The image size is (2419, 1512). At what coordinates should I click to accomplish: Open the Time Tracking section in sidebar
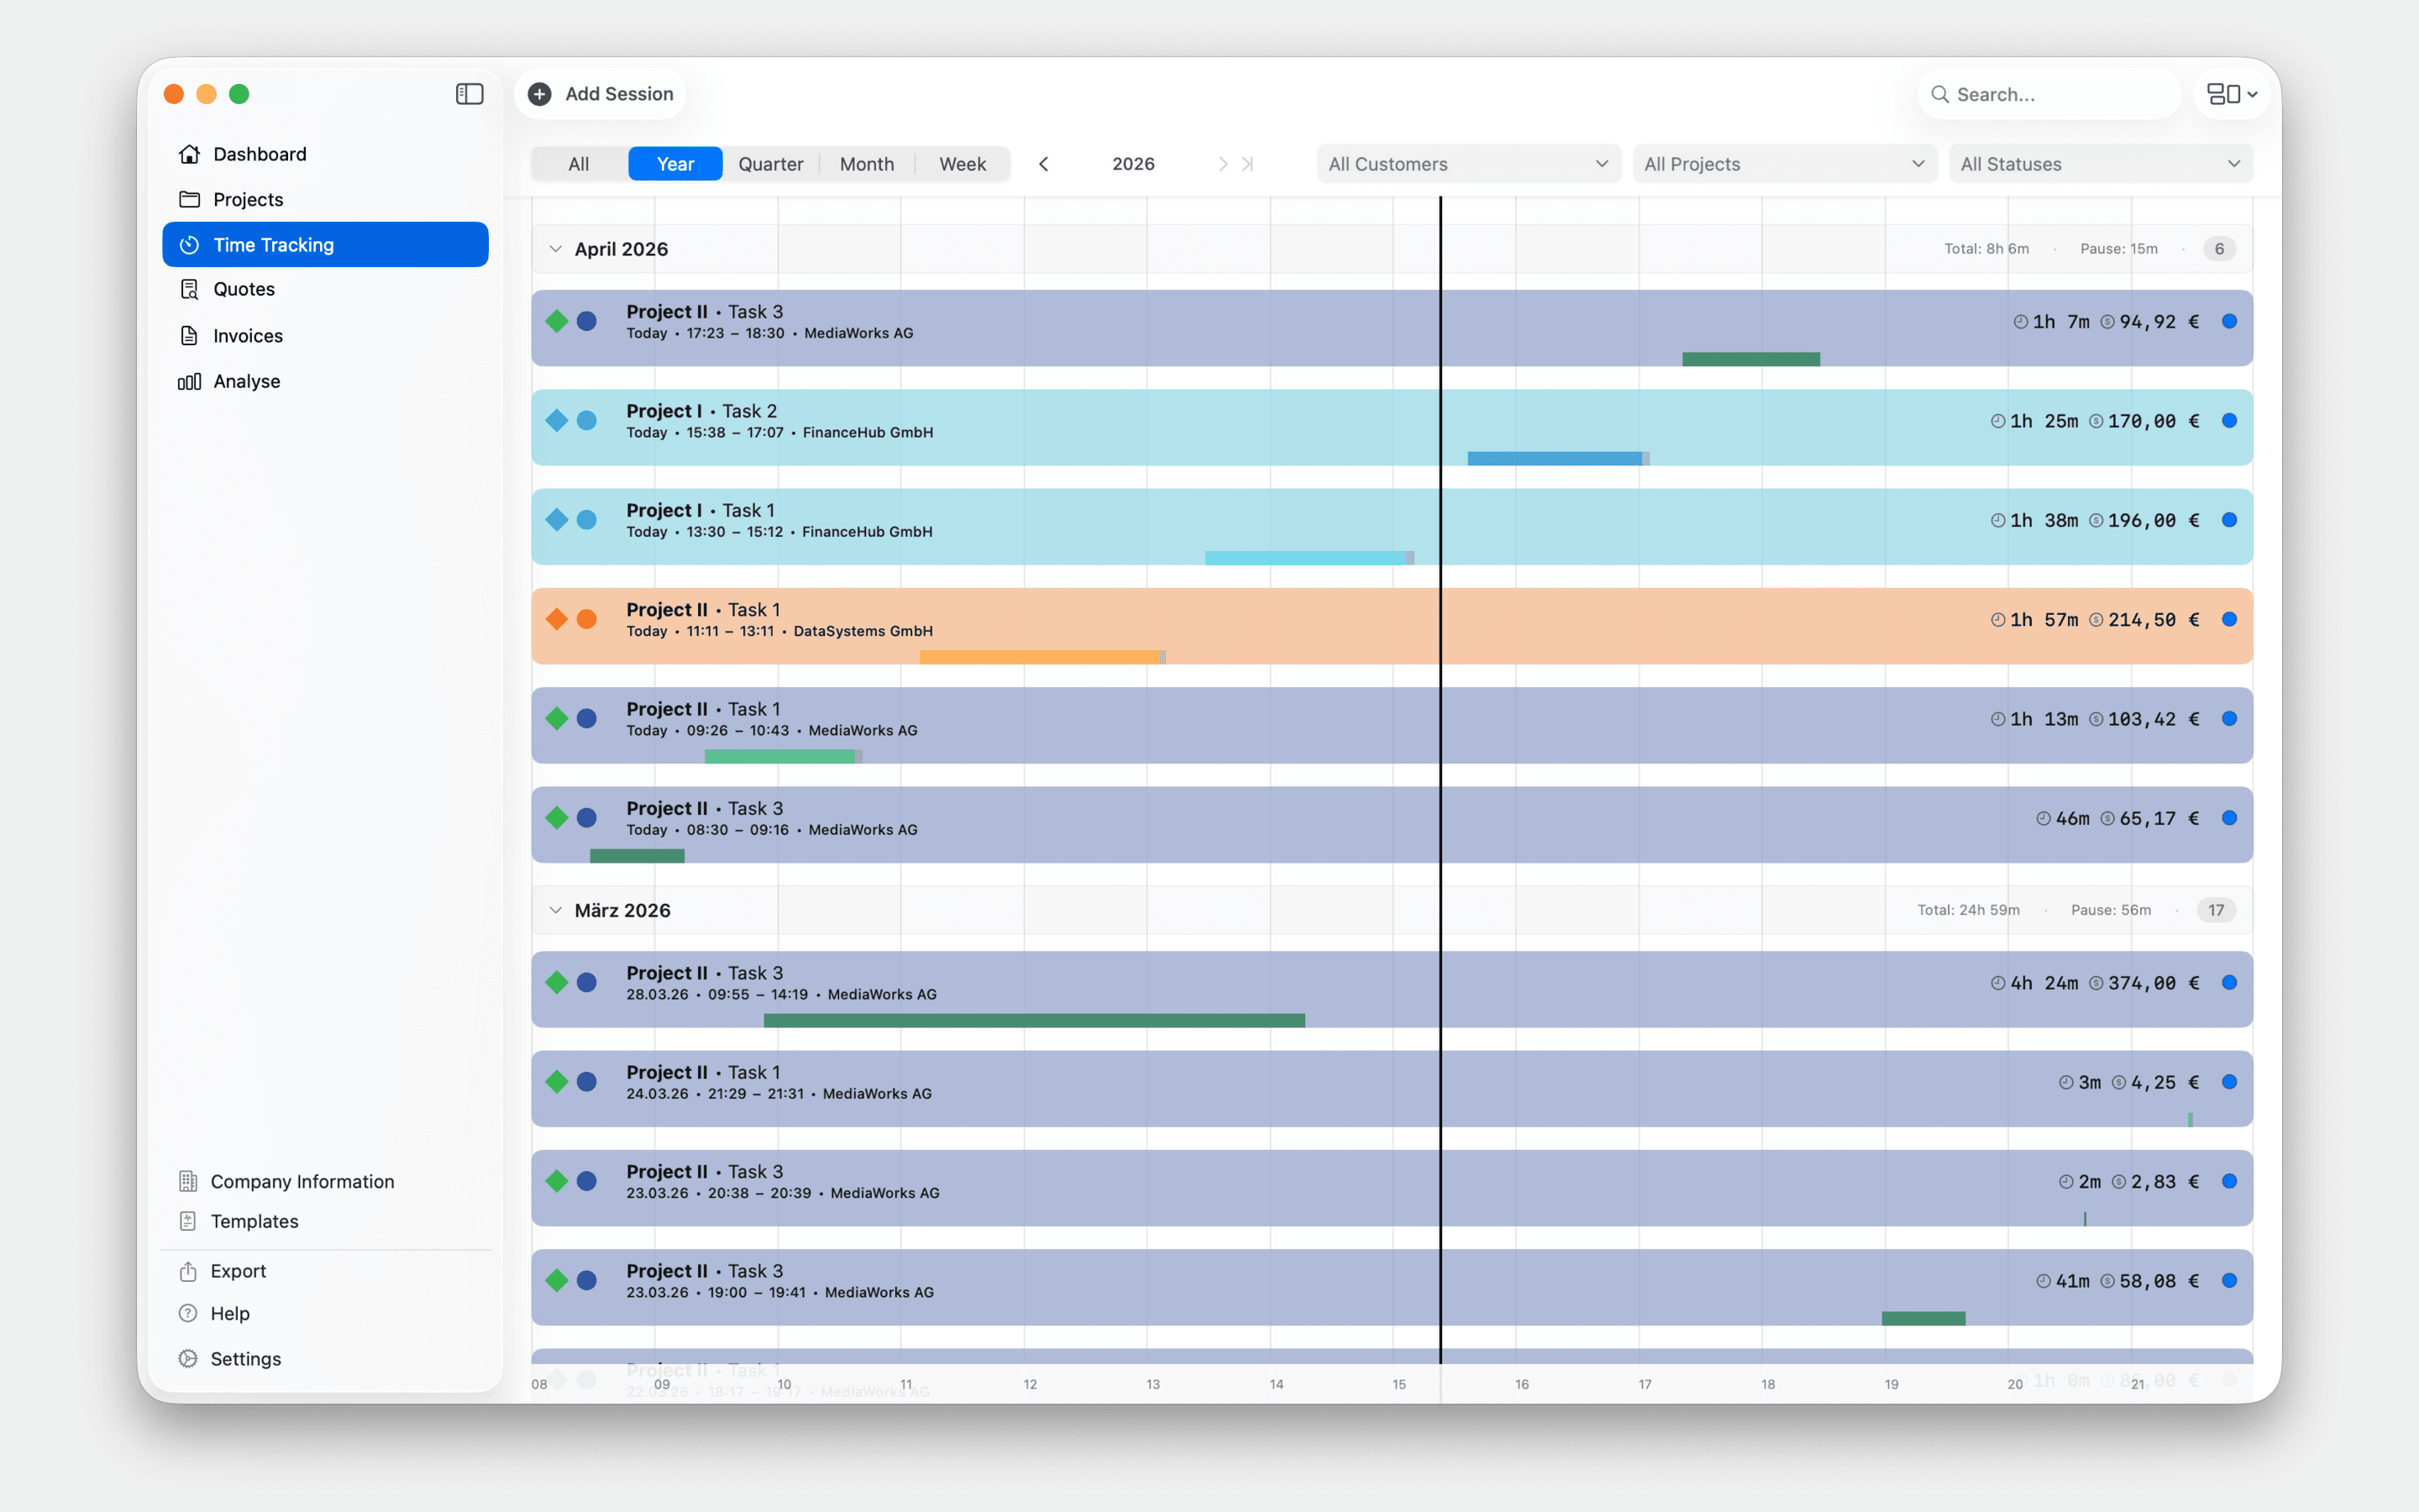click(273, 244)
